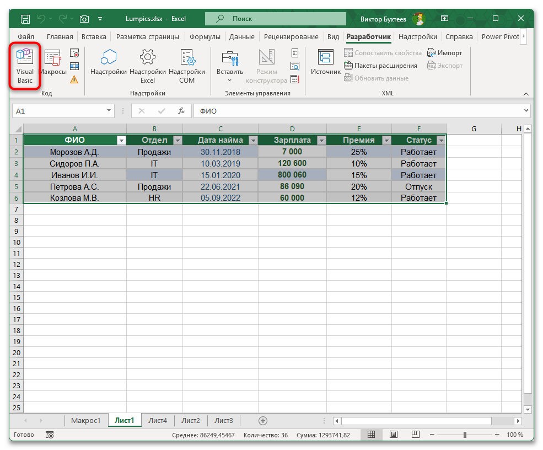Switch to the Формулы ribbon tab
The height and width of the screenshot is (450, 543).
(205, 36)
